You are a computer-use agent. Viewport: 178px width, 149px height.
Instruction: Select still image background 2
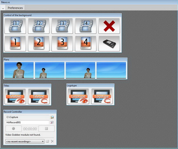tap(39, 44)
